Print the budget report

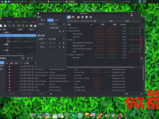[x=91, y=17]
